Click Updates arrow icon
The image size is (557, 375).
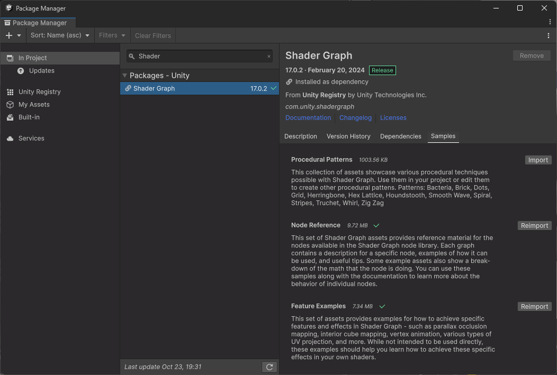click(x=21, y=70)
